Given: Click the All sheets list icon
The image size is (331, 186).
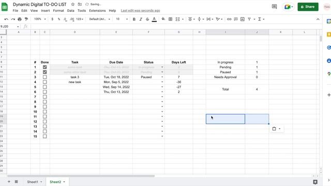Looking at the screenshot, I should pyautogui.click(x=16, y=181).
